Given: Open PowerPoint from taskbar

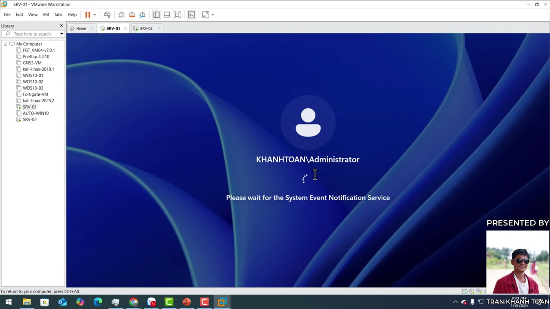Looking at the screenshot, I should click(x=186, y=302).
